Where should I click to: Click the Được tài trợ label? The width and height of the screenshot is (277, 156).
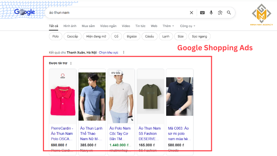pyautogui.click(x=58, y=63)
